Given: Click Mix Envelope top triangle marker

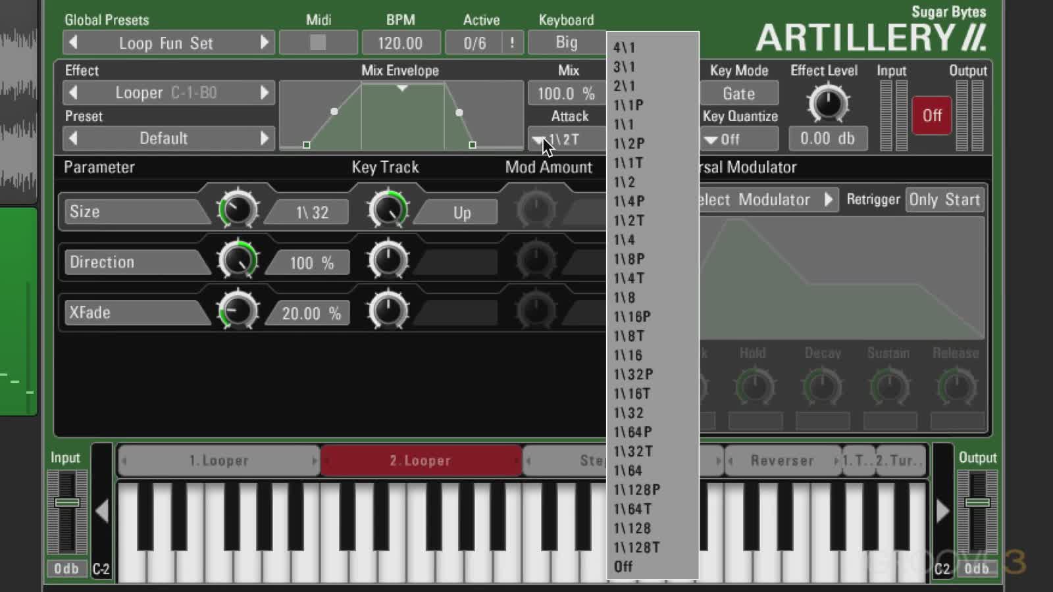Looking at the screenshot, I should pos(402,87).
